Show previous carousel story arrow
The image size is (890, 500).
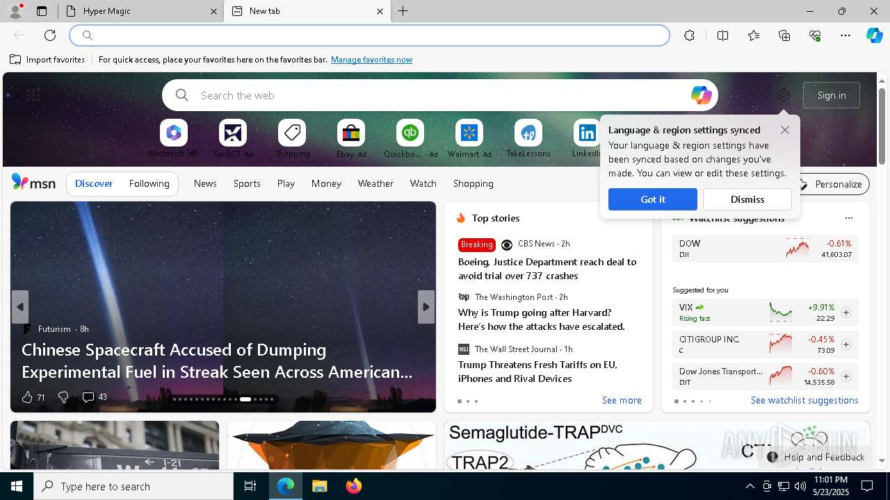coord(20,307)
